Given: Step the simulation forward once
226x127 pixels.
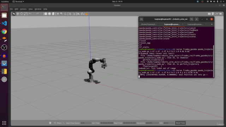Looking at the screenshot, I should (55, 123).
